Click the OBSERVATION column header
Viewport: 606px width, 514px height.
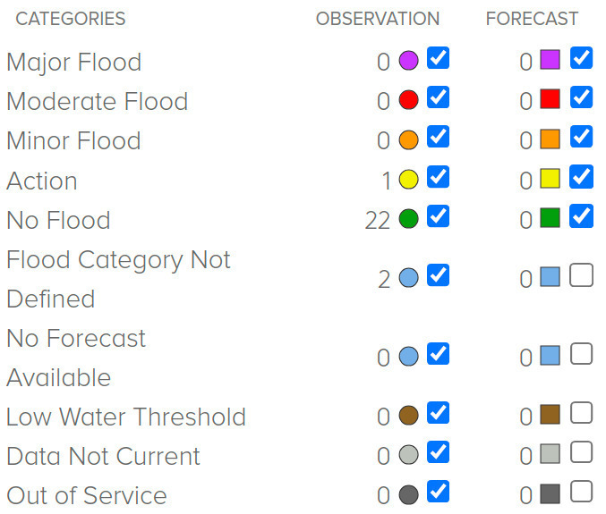(x=378, y=19)
